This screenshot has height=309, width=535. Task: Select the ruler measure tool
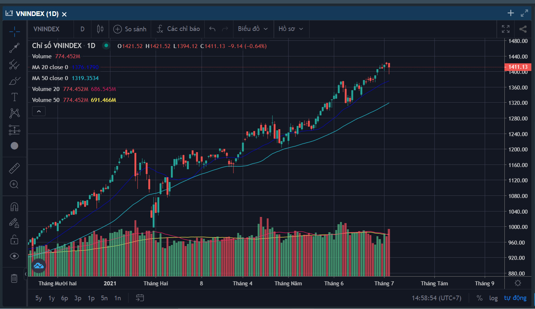point(14,168)
